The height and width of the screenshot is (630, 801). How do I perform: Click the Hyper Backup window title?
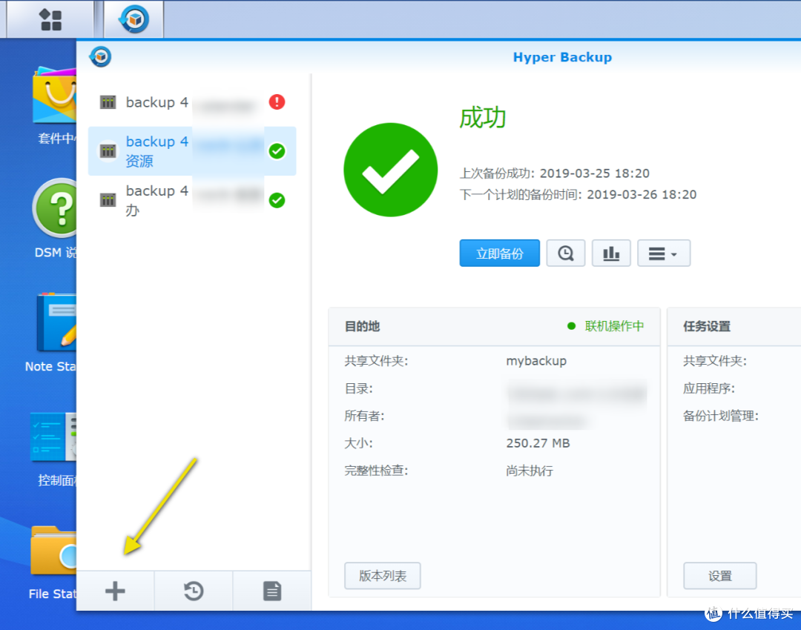click(x=562, y=57)
